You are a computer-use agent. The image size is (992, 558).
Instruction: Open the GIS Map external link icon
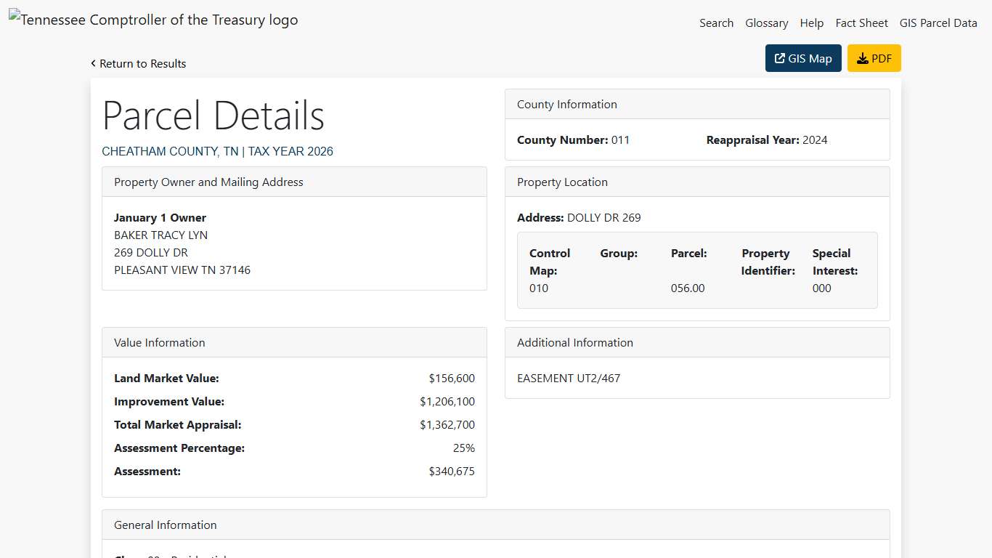(778, 57)
